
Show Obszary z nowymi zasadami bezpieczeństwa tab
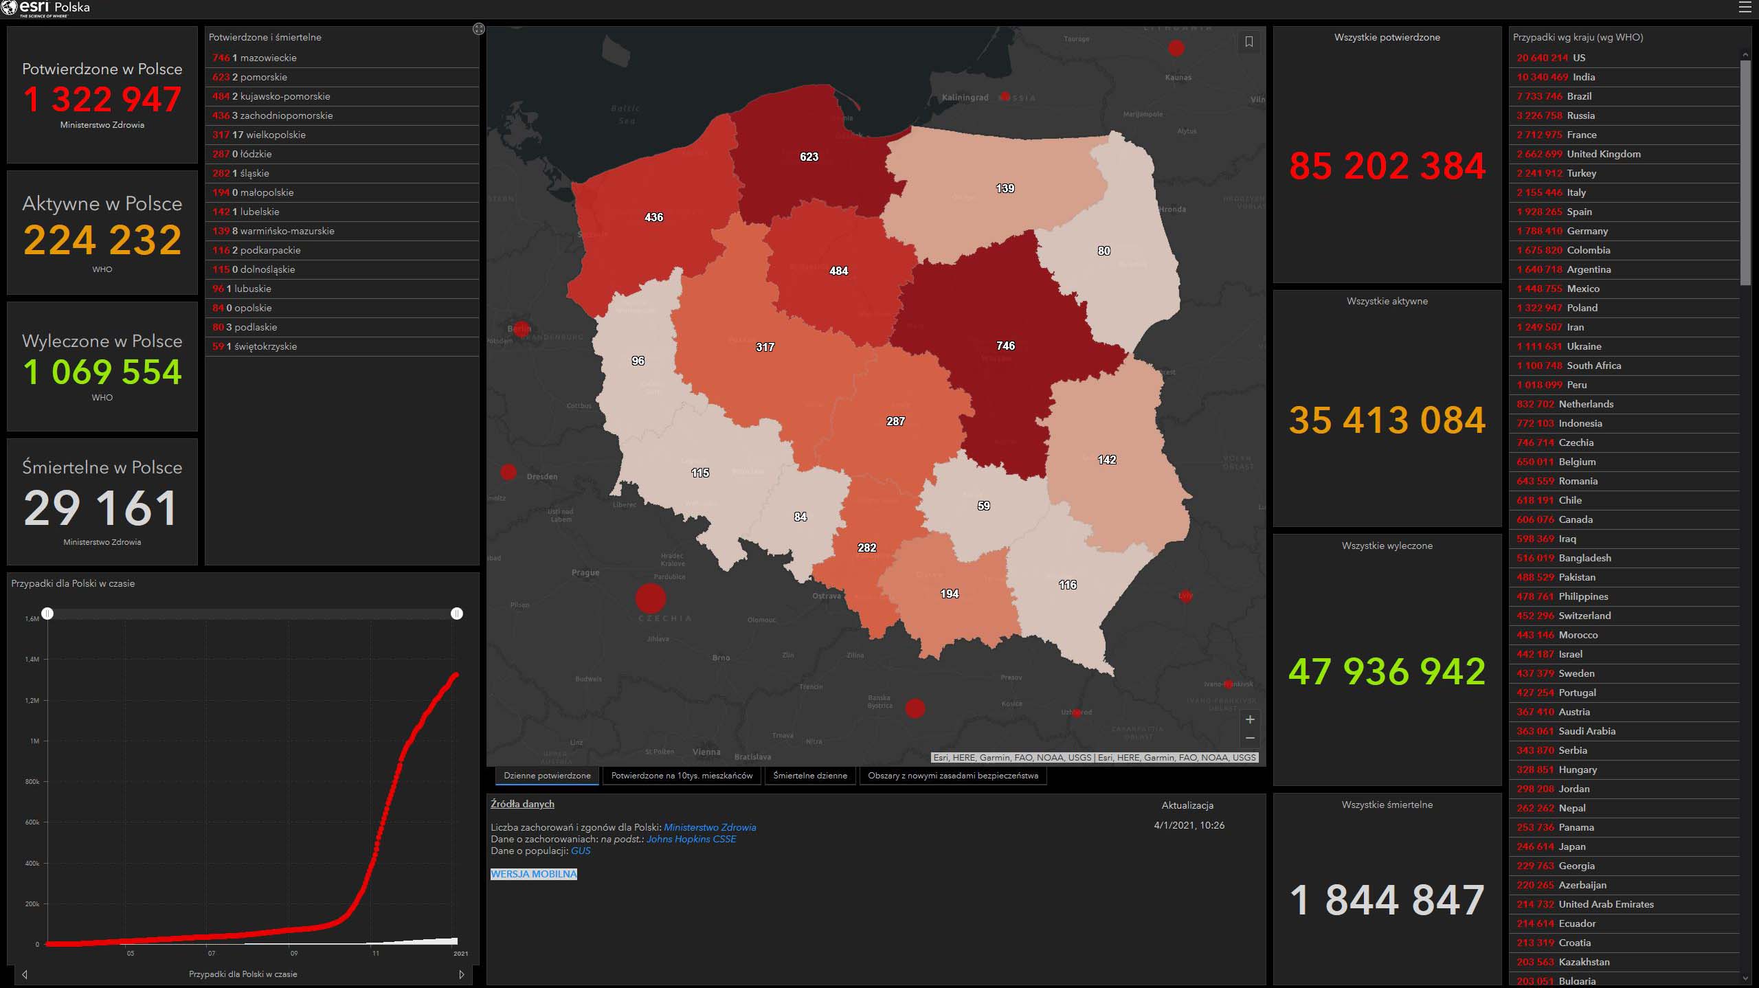(952, 776)
